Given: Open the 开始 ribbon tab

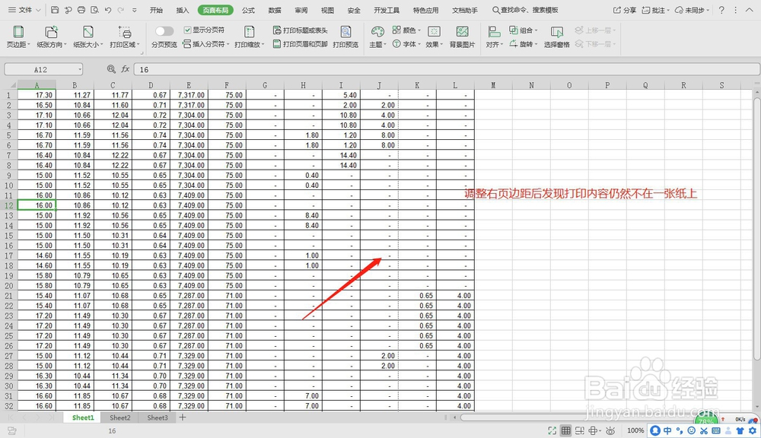Looking at the screenshot, I should click(156, 10).
